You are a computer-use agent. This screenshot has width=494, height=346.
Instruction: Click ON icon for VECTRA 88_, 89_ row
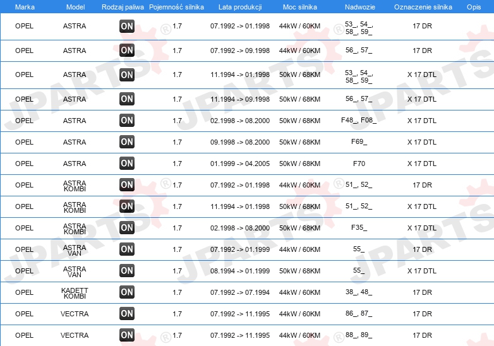click(127, 335)
